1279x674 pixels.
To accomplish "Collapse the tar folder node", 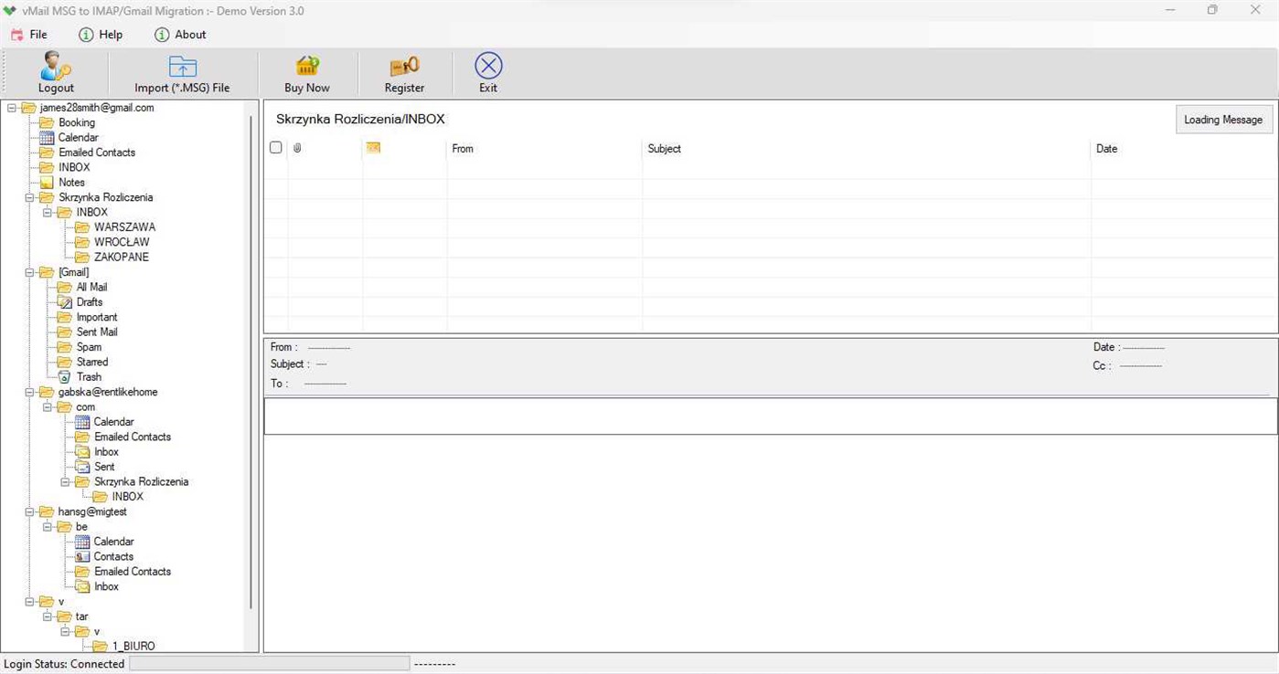I will 48,617.
